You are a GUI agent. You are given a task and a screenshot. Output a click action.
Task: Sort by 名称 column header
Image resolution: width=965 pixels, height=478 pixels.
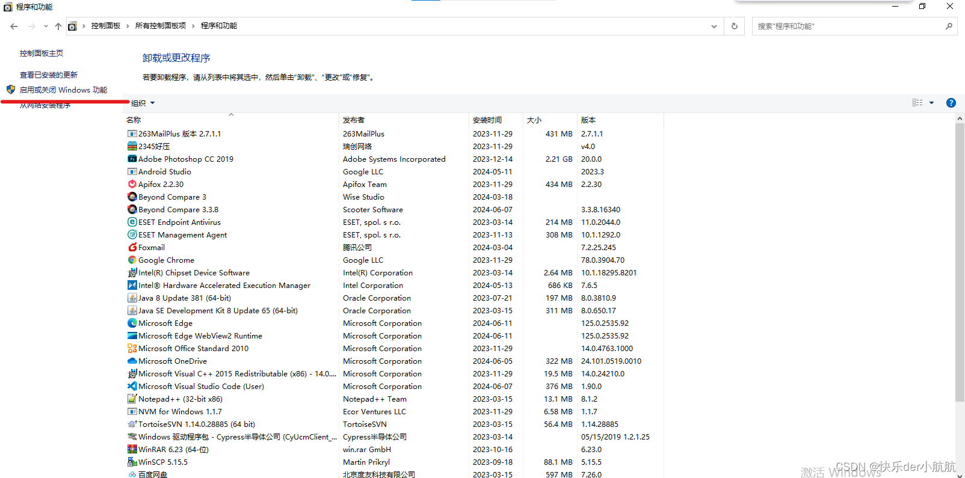(x=134, y=120)
